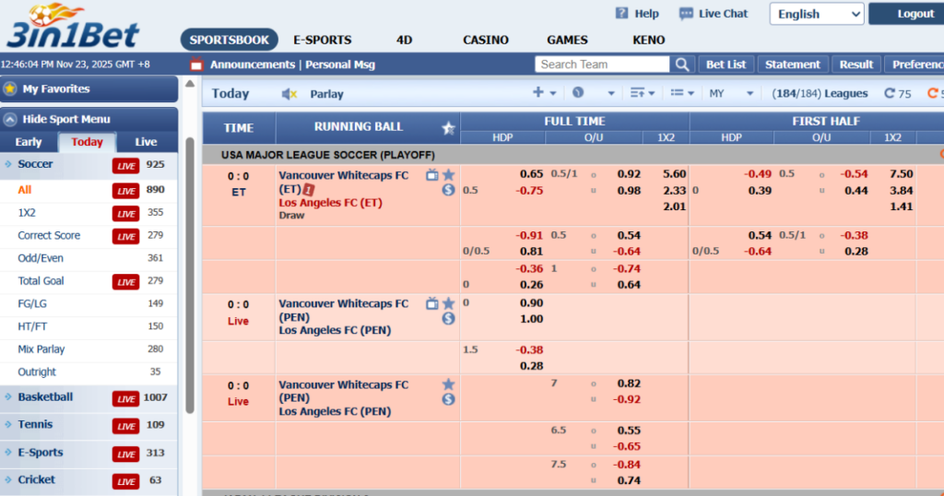This screenshot has width=944, height=496.
Task: Click the Live Chat bubble icon
Action: click(686, 14)
